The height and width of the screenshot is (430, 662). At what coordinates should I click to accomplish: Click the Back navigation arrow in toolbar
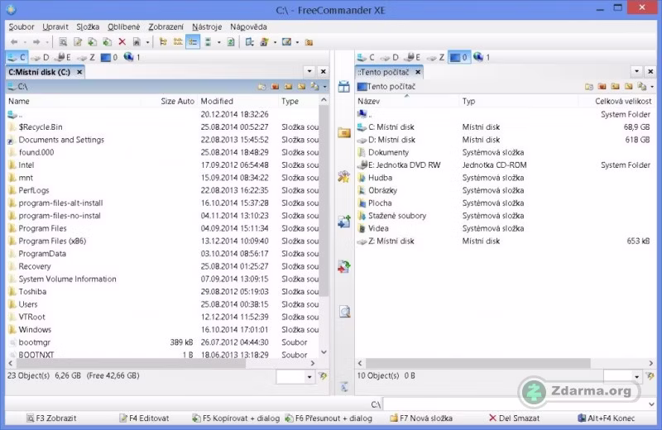coord(14,42)
